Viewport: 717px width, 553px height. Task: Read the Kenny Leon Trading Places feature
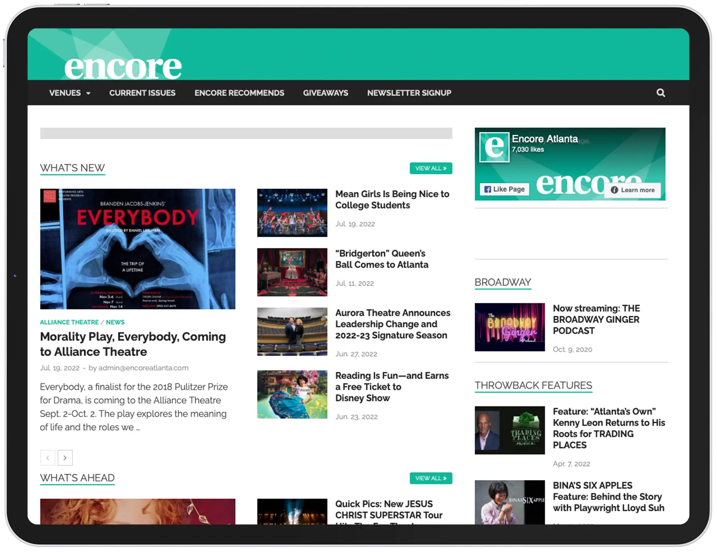tap(609, 428)
